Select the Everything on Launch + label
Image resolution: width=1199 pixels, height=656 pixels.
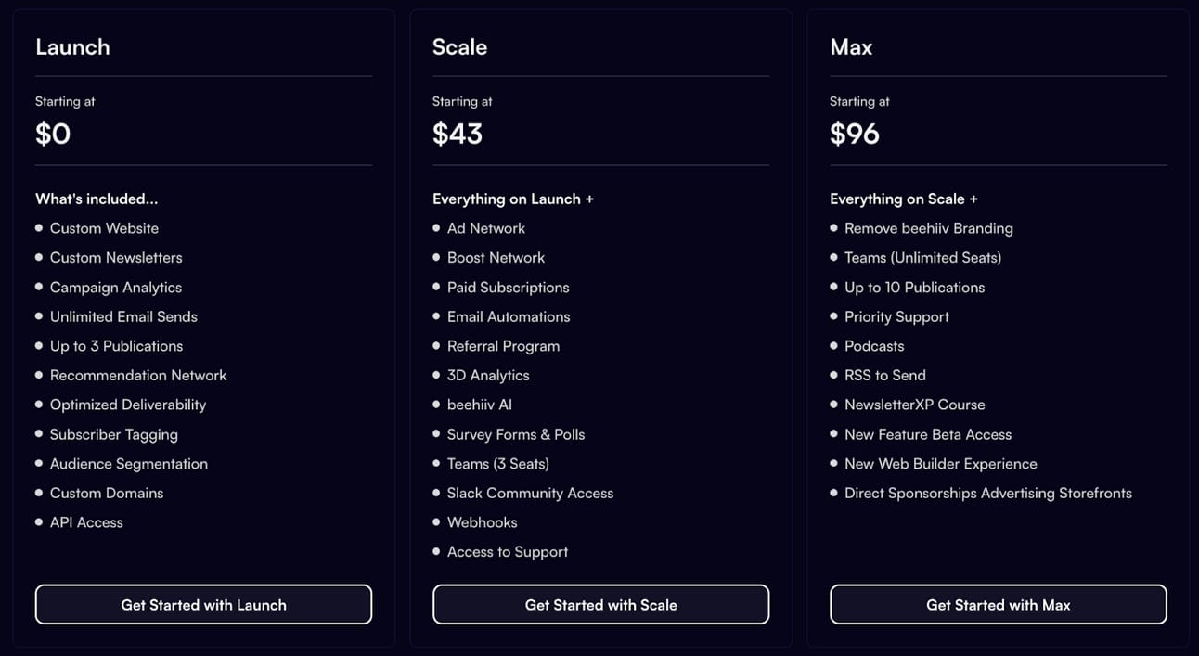pos(513,199)
